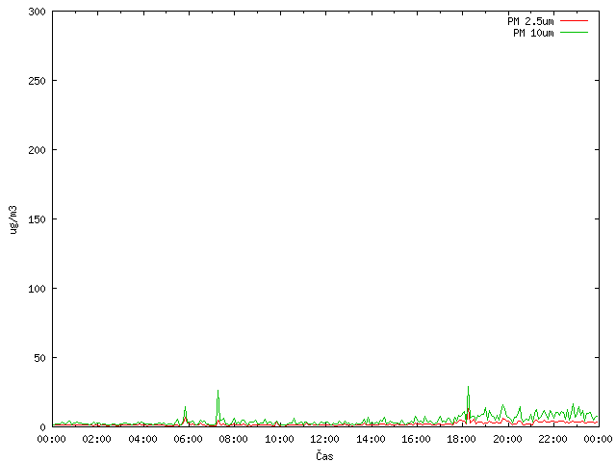The height and width of the screenshot is (462, 616).
Task: Click the 16:00 time label
Action: tap(416, 439)
